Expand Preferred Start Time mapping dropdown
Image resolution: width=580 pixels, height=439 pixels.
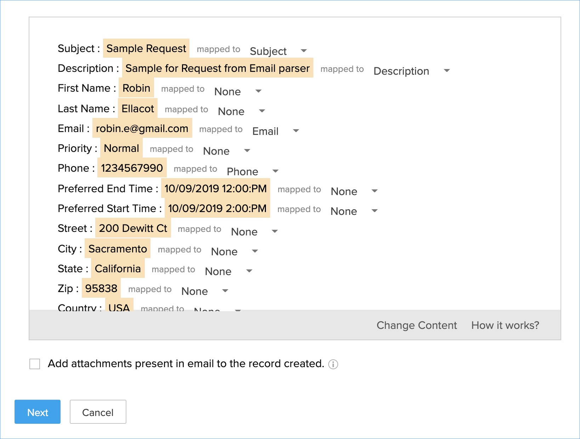click(354, 211)
